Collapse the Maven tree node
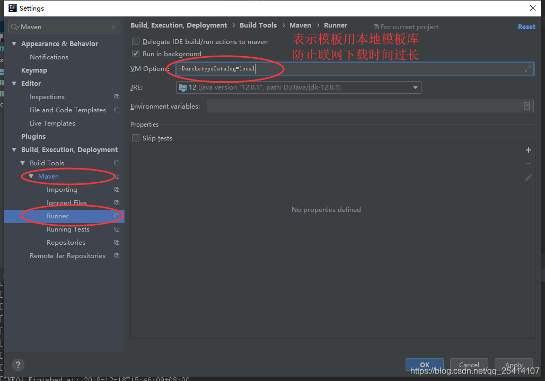The width and height of the screenshot is (545, 381). (x=31, y=176)
